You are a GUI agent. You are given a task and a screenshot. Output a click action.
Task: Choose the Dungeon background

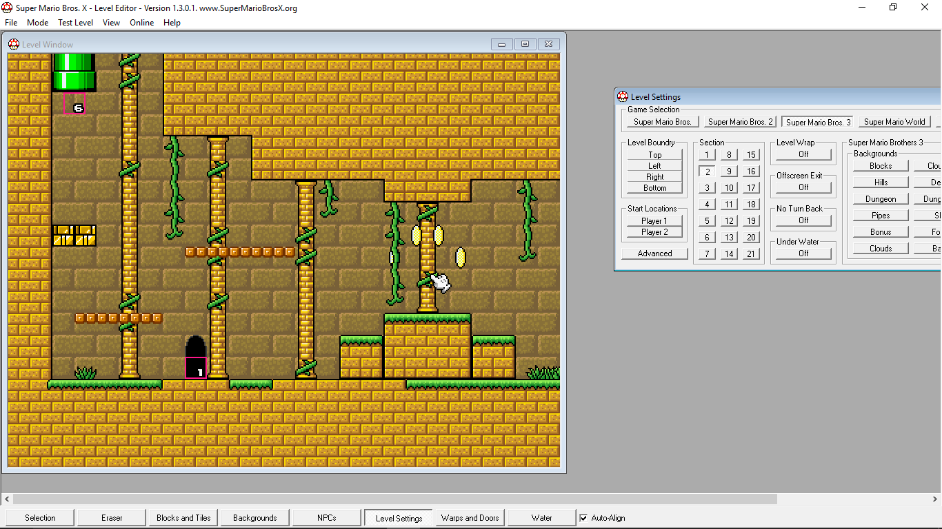(x=881, y=199)
